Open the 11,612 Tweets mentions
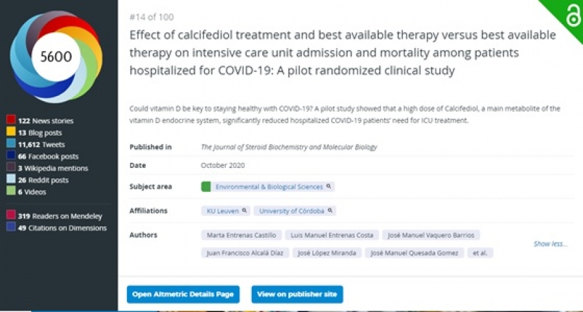583x312 pixels. coord(41,145)
